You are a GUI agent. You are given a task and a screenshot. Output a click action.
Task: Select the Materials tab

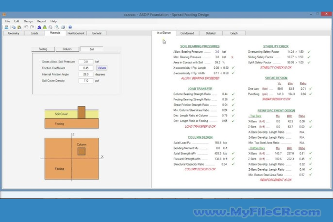[x=55, y=33]
